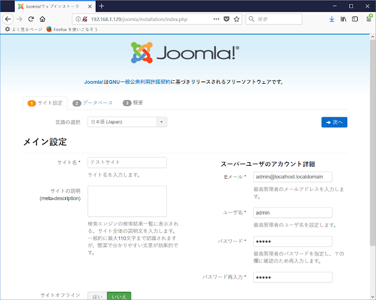Reload the current page

coord(31,19)
